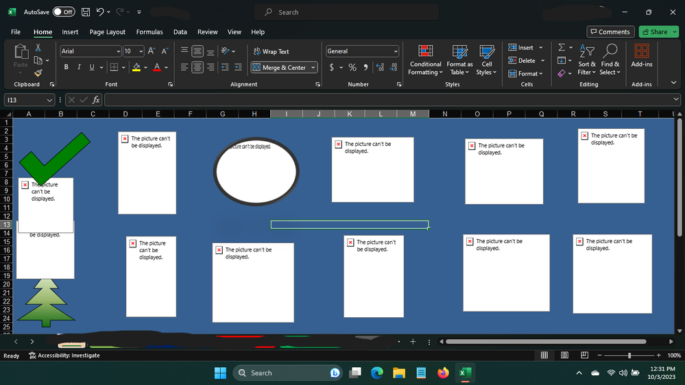The image size is (685, 385).
Task: Click the Top Align icon
Action: point(184,51)
